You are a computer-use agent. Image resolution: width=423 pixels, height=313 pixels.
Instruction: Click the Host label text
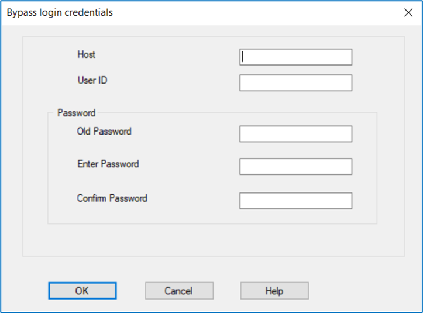pos(86,54)
